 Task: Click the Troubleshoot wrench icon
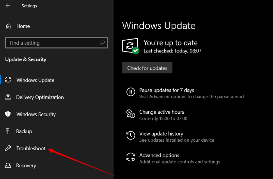(x=8, y=148)
